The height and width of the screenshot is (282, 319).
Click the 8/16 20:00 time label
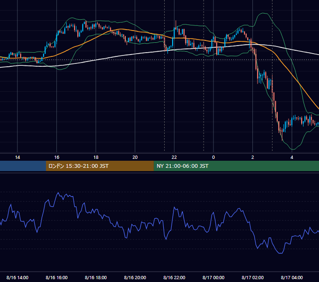[x=135, y=277]
